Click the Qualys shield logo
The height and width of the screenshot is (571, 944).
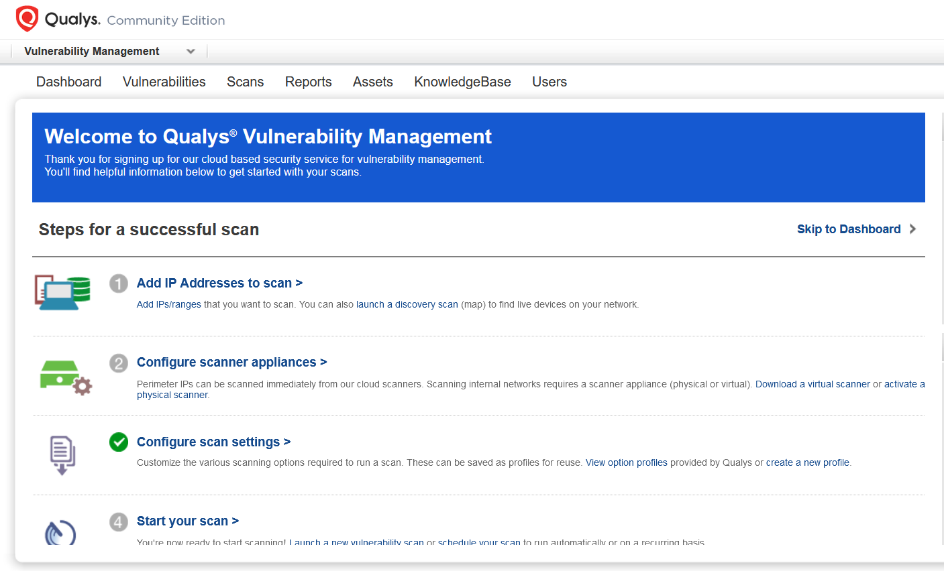coord(27,19)
